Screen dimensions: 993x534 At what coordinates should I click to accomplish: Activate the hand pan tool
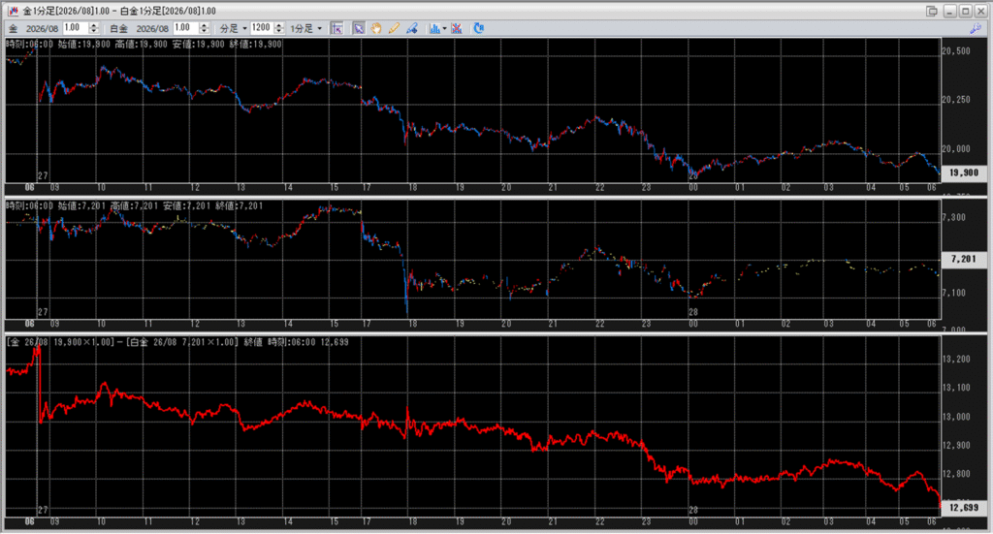[x=376, y=28]
